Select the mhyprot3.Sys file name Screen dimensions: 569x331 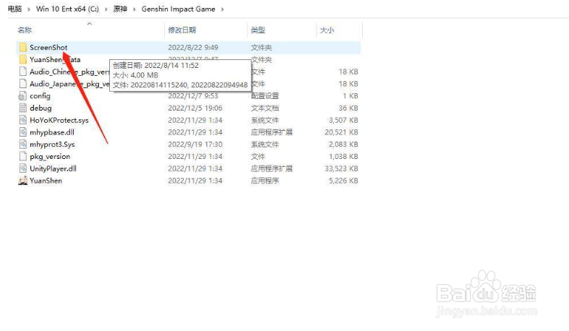point(52,145)
